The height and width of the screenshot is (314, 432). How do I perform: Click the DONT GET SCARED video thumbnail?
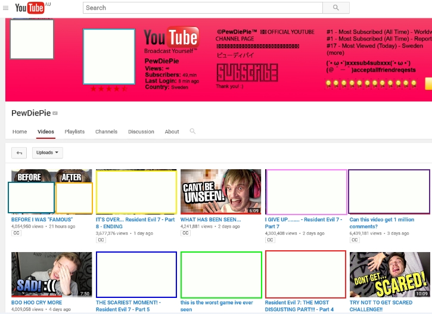click(390, 275)
